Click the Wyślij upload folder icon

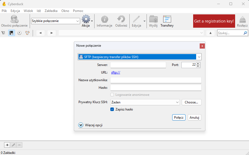[153, 19]
